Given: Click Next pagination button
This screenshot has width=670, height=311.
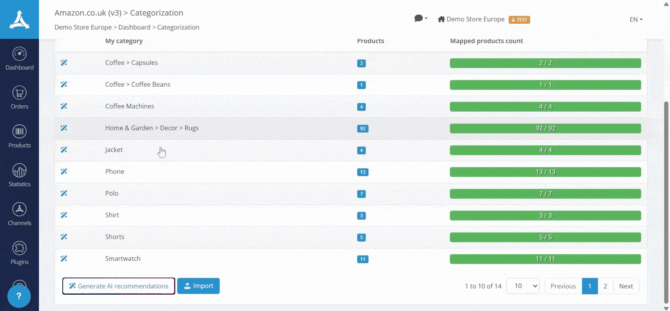Looking at the screenshot, I should click(x=626, y=286).
